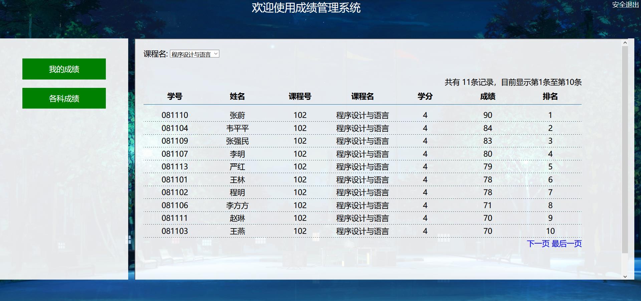Open the 课程名 course dropdown
Screen dimensions: 641x301
coord(194,54)
